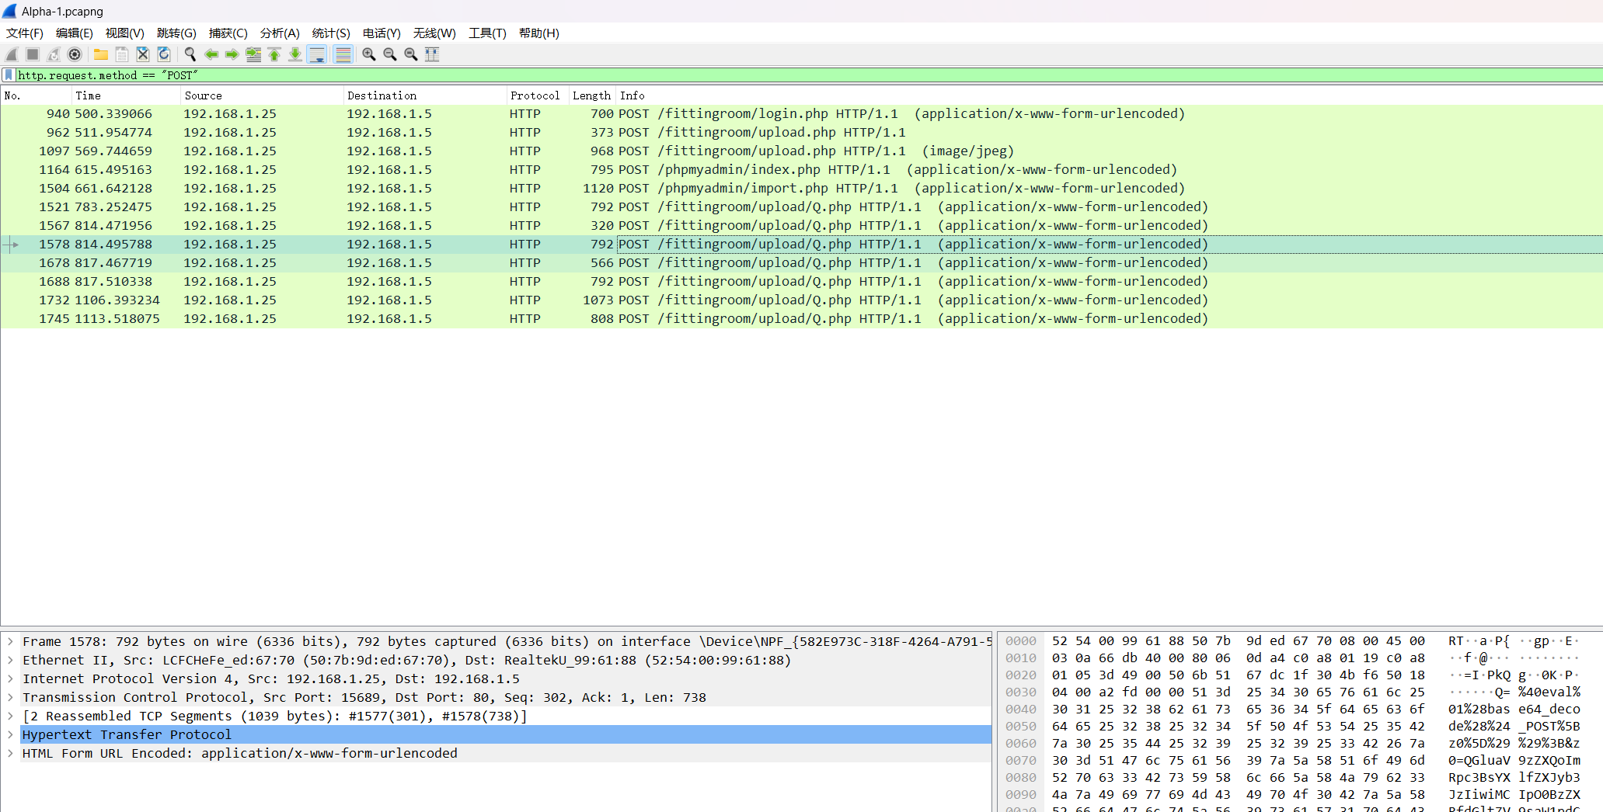
Task: Select packet 1732 with length 1073
Action: coord(801,300)
